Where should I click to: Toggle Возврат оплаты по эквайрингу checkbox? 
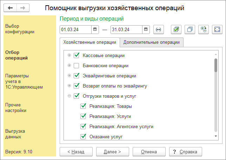(77, 86)
